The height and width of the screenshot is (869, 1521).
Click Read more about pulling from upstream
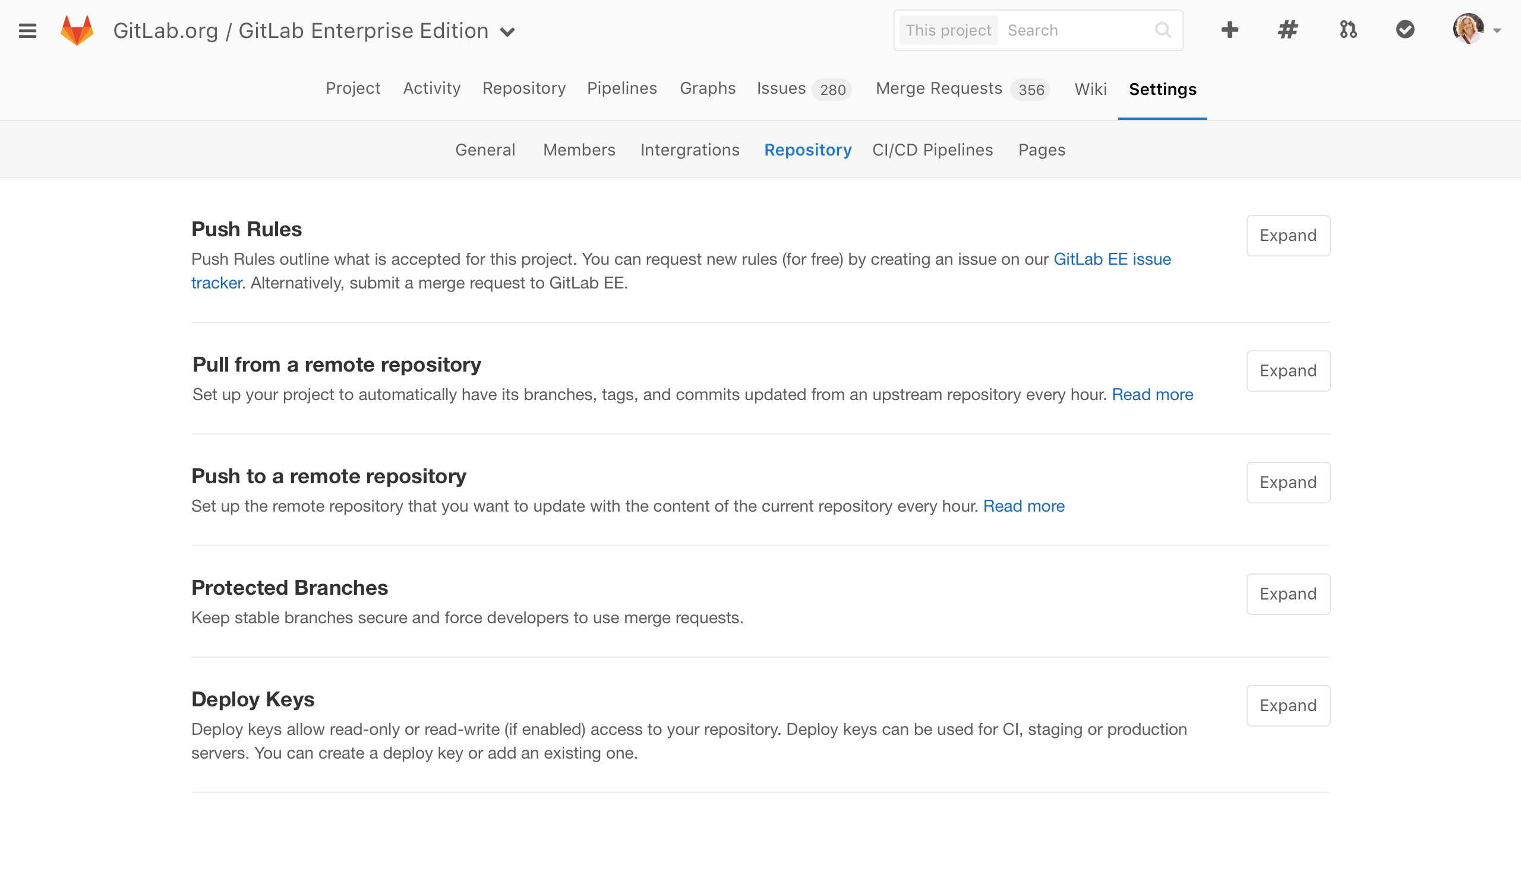coord(1153,395)
